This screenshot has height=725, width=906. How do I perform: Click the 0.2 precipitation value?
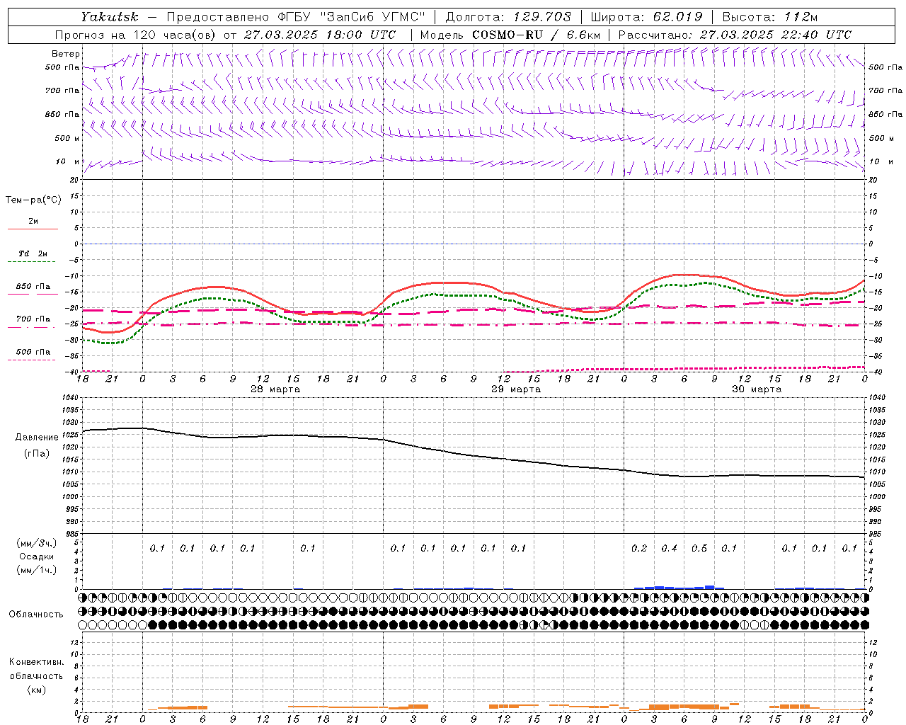click(639, 548)
